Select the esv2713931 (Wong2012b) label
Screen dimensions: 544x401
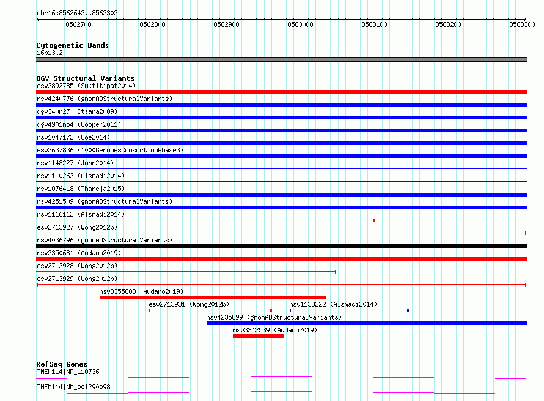click(x=189, y=304)
